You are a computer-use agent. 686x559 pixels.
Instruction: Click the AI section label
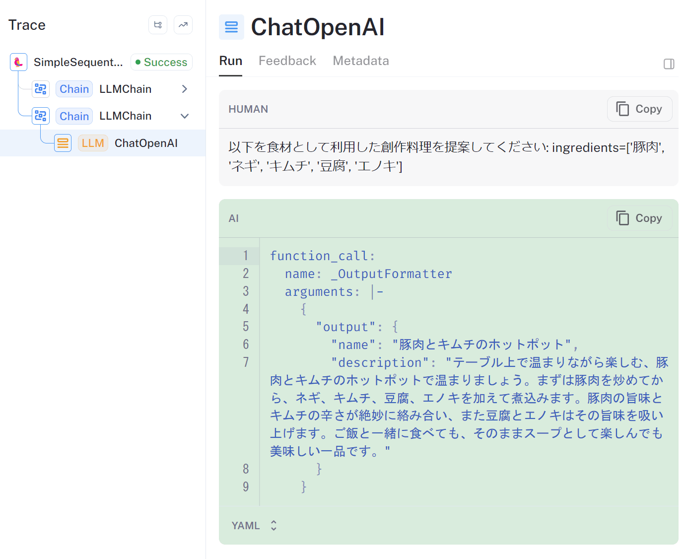(x=234, y=218)
